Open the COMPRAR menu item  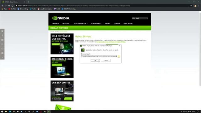pyautogui.click(x=117, y=24)
